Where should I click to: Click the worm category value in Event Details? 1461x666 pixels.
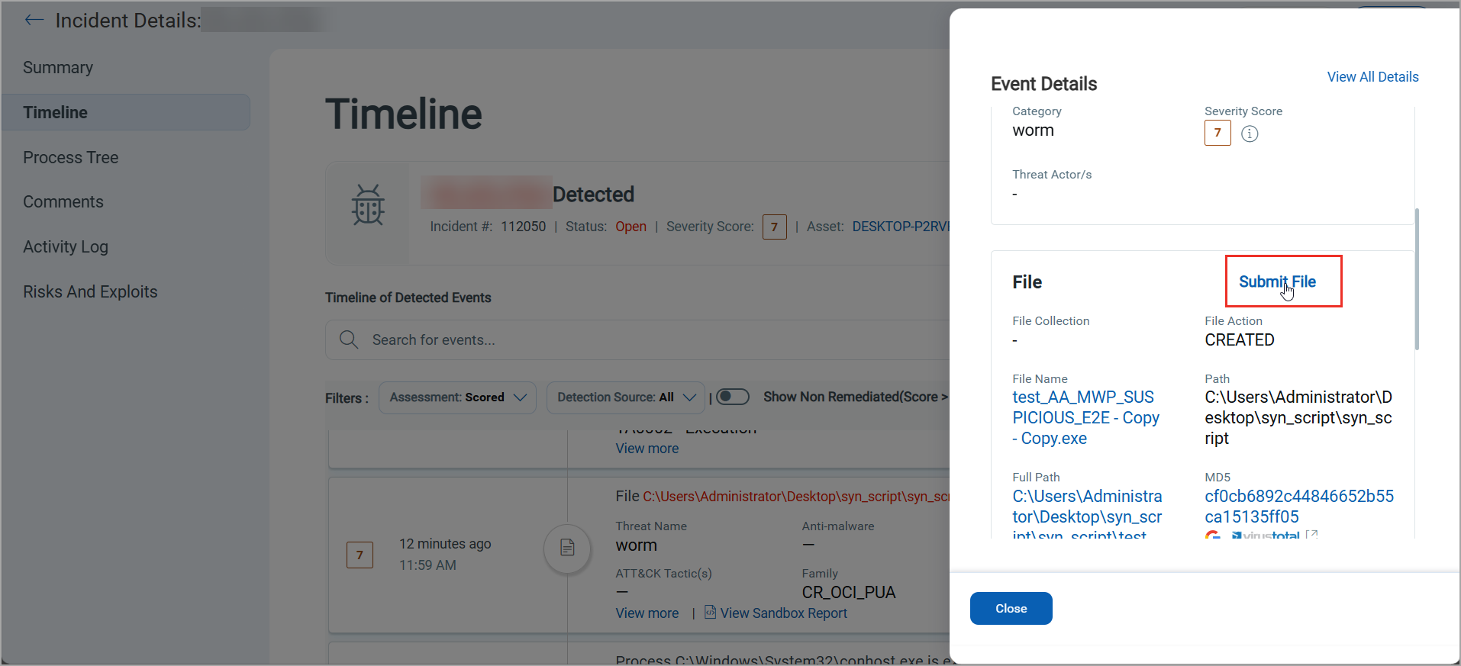pyautogui.click(x=1033, y=130)
